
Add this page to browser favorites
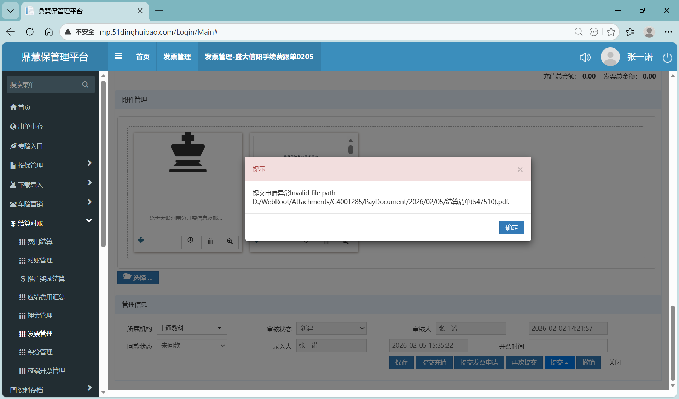(611, 32)
